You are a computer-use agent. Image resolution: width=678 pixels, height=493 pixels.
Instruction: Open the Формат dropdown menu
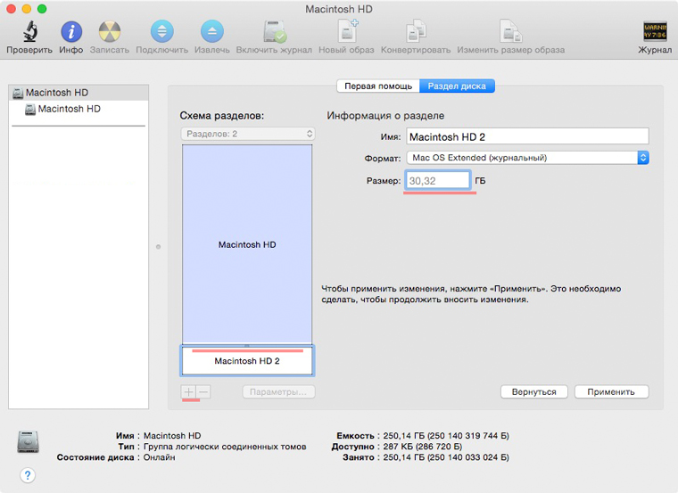pos(526,158)
